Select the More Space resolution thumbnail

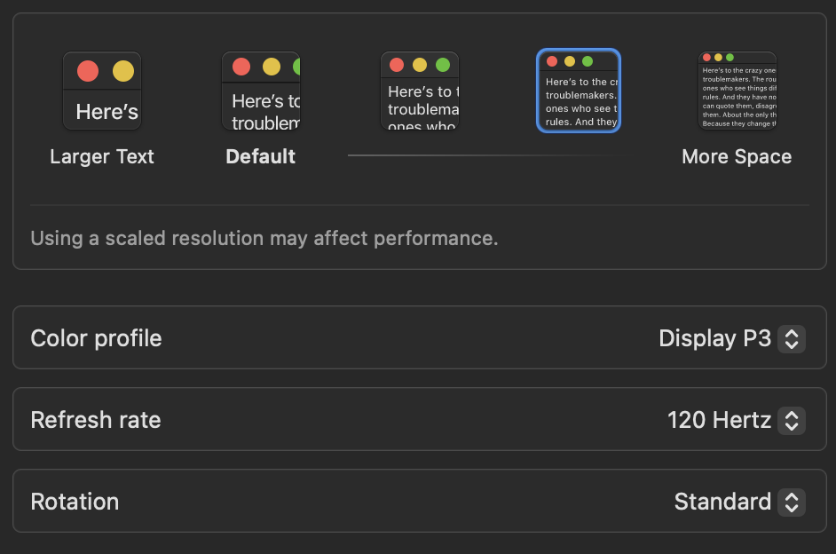coord(737,91)
